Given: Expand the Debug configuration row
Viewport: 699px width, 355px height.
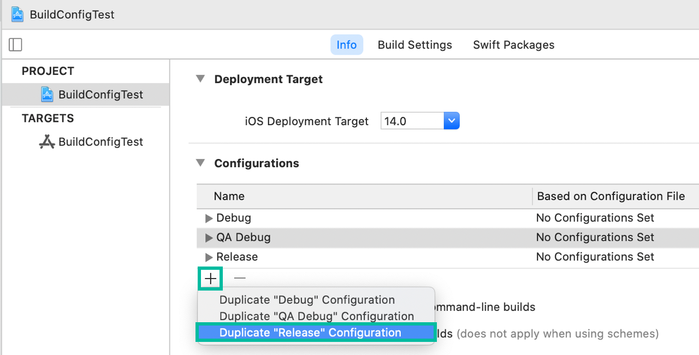Looking at the screenshot, I should click(209, 218).
